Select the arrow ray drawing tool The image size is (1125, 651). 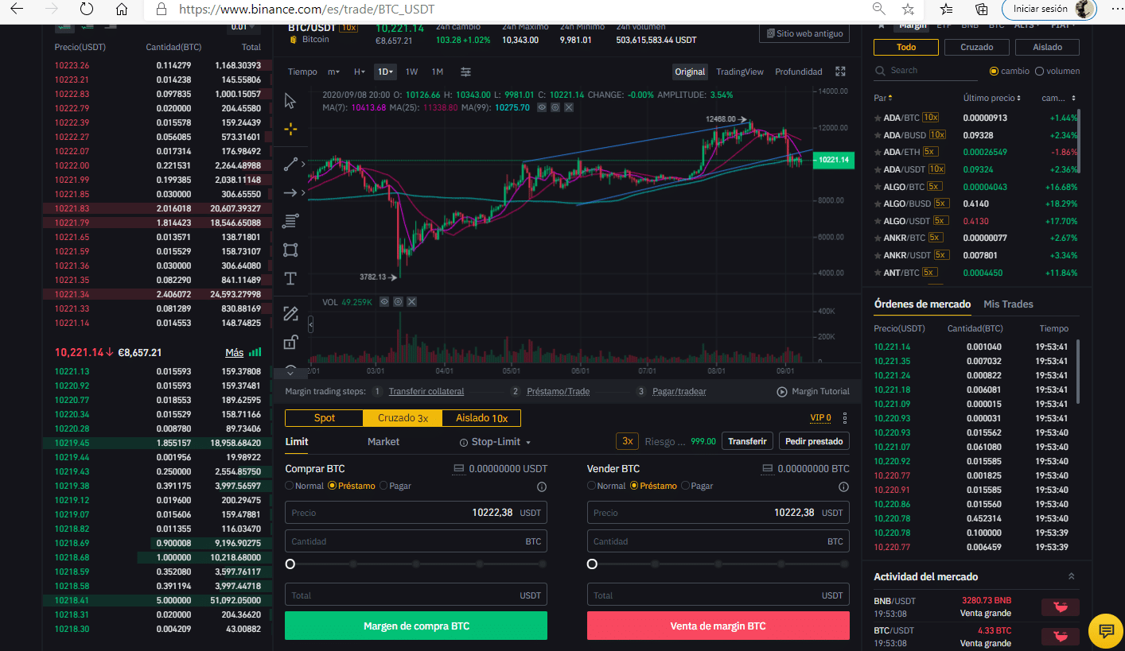[290, 192]
